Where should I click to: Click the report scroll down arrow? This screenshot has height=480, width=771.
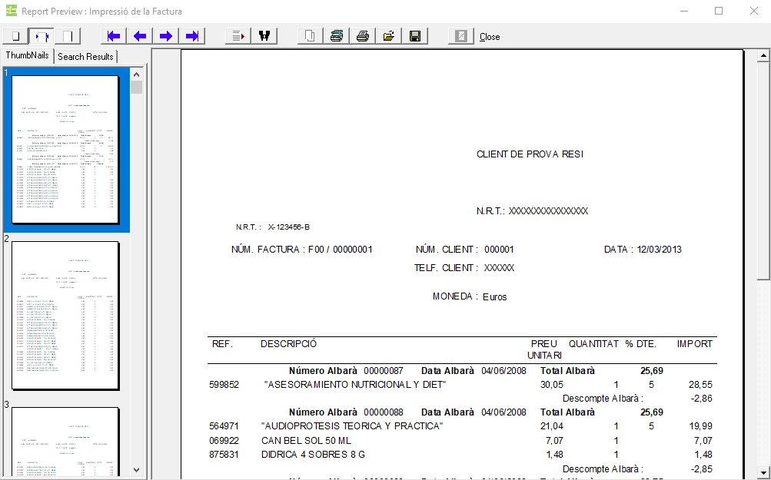point(763,472)
